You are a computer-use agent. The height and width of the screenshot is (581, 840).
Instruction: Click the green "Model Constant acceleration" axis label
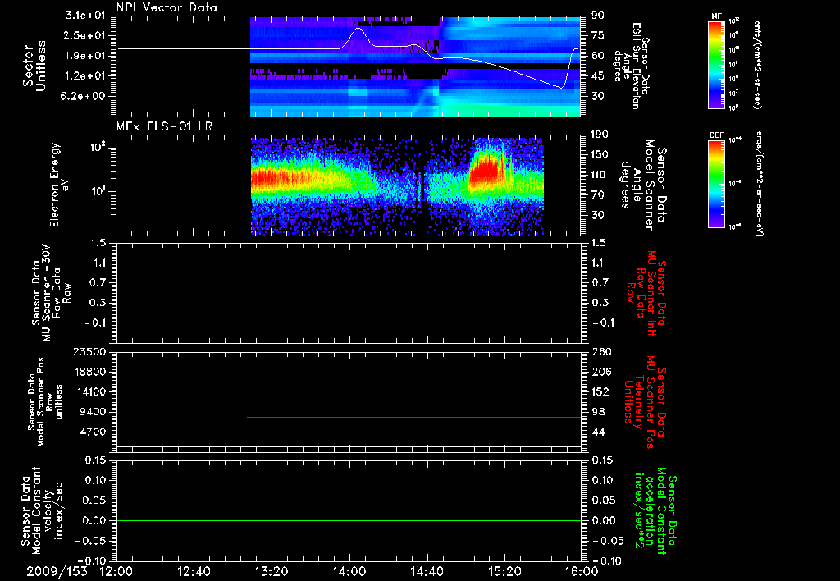coord(655,511)
